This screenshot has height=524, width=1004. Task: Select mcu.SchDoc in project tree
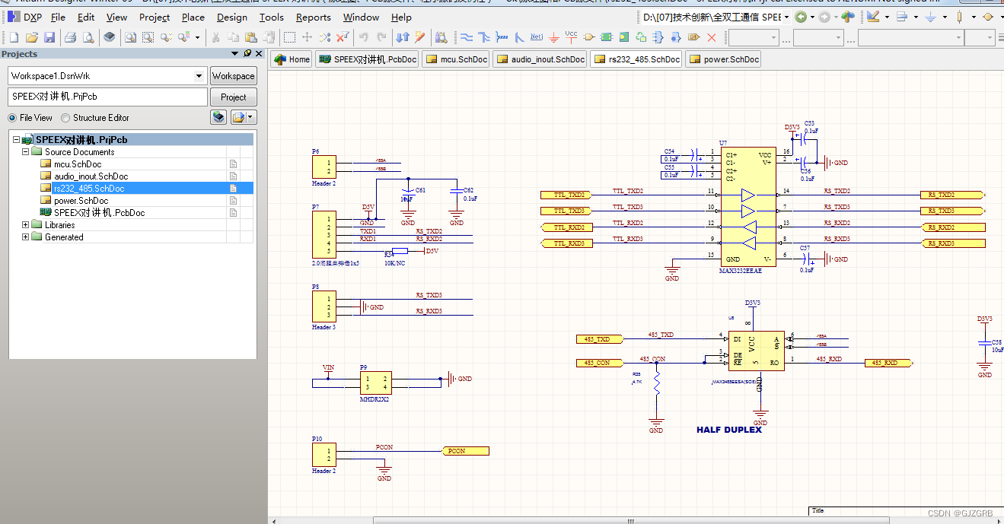(78, 164)
